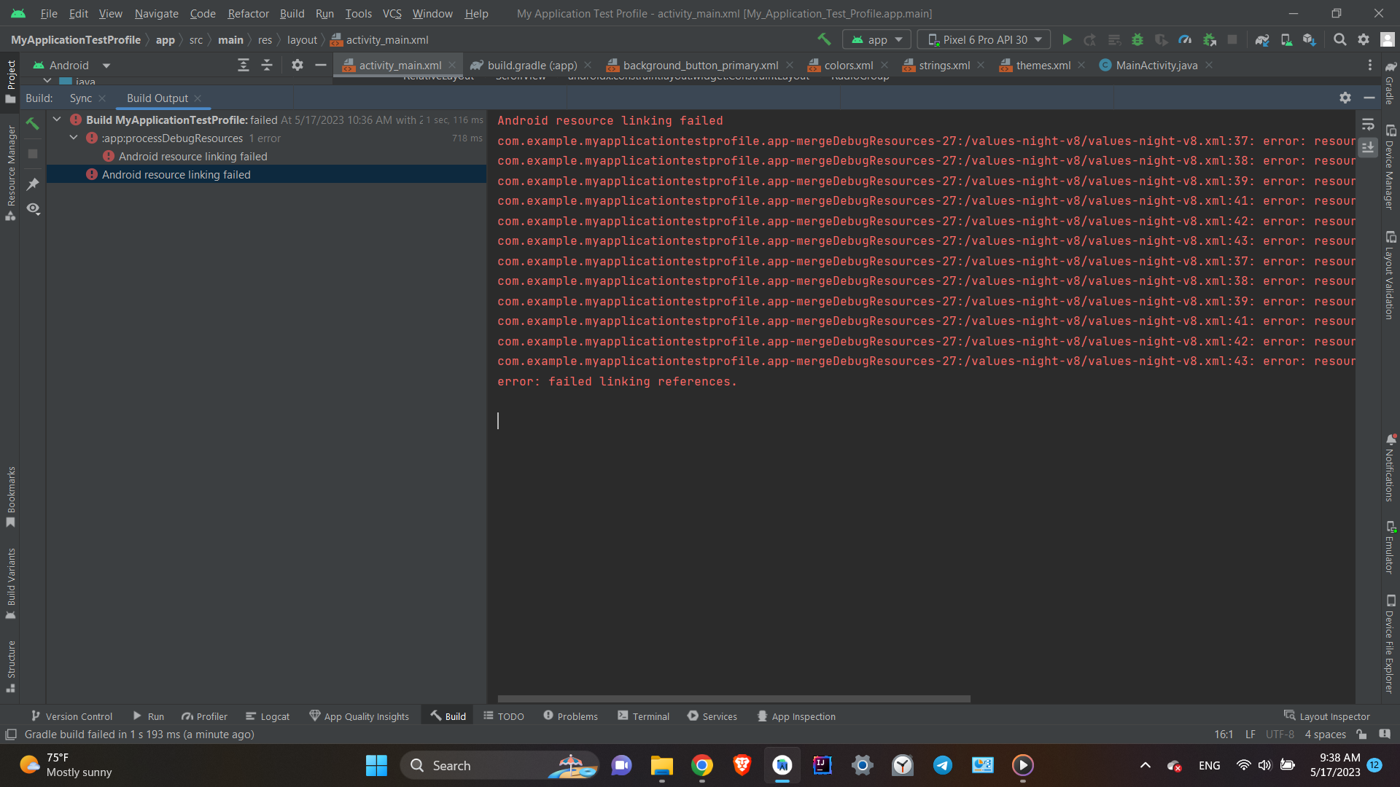Hide the Build tool window

[x=1369, y=98]
